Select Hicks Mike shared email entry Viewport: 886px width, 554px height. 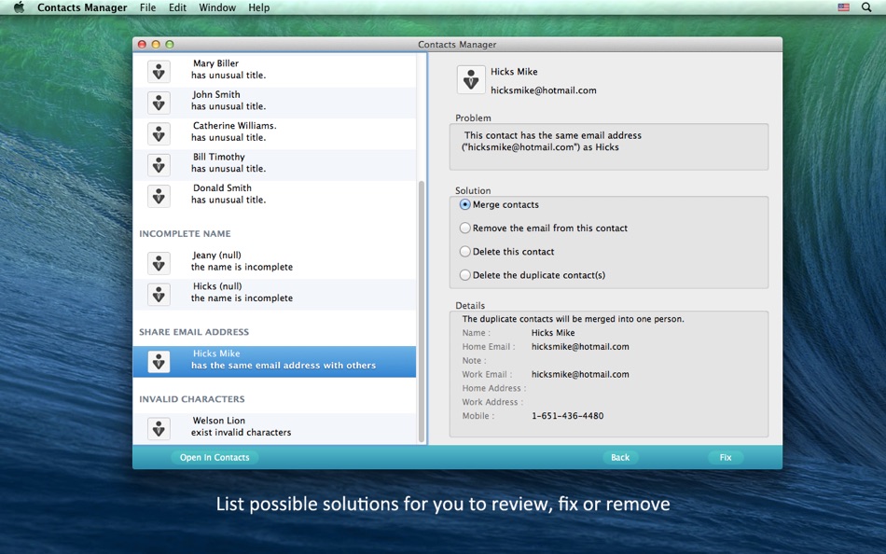tap(274, 361)
